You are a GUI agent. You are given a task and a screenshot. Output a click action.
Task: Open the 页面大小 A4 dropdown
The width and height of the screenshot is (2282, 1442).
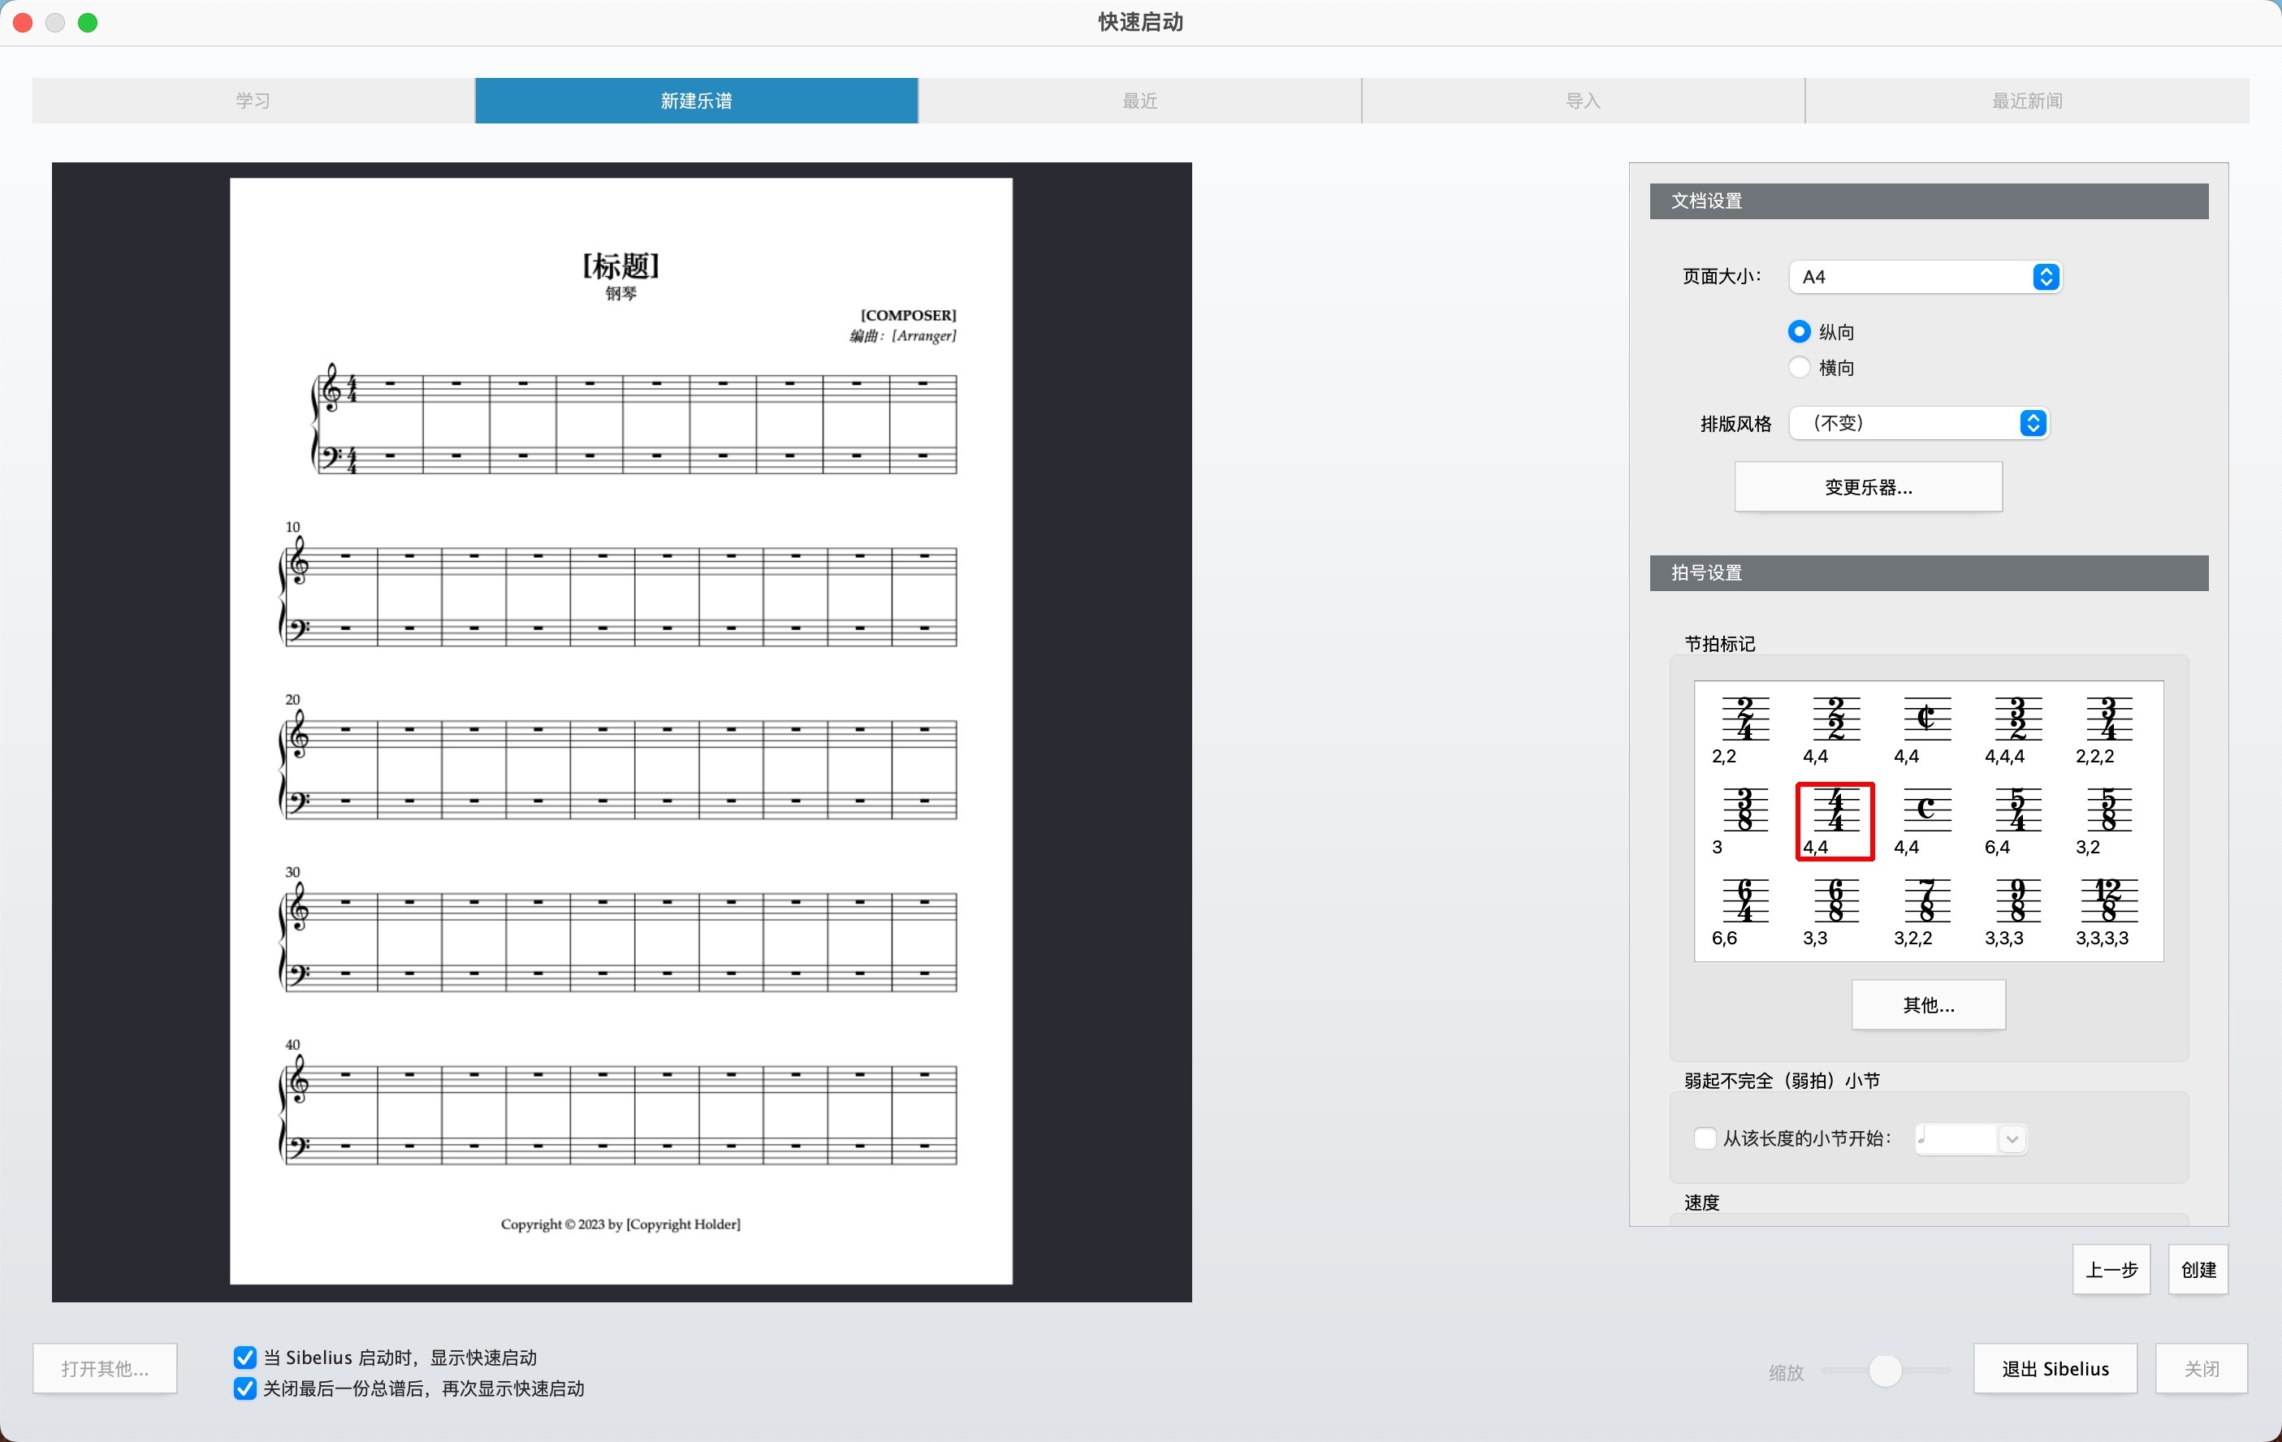(1925, 277)
